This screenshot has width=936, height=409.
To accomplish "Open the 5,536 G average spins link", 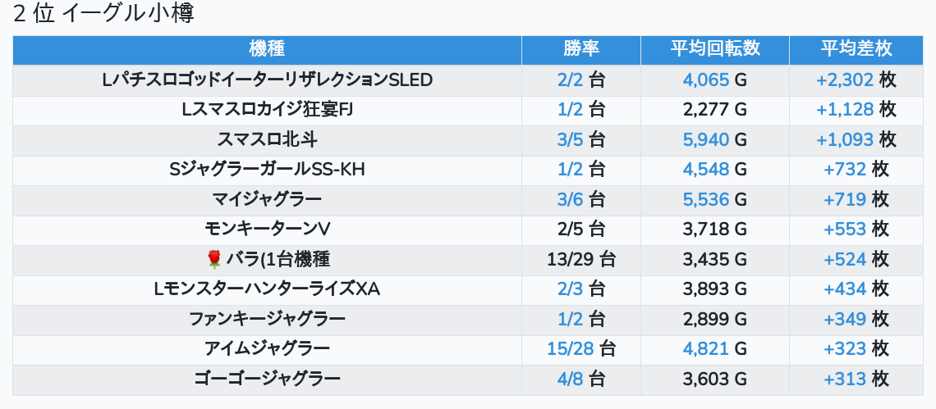I will [x=706, y=199].
